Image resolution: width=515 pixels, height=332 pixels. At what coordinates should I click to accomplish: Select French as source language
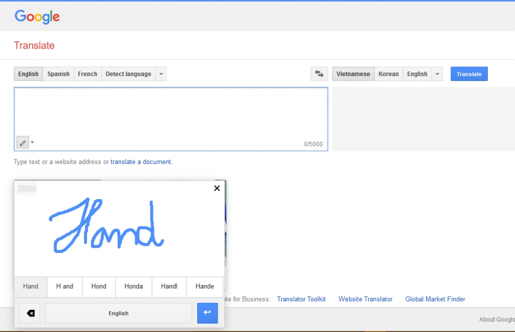point(88,74)
